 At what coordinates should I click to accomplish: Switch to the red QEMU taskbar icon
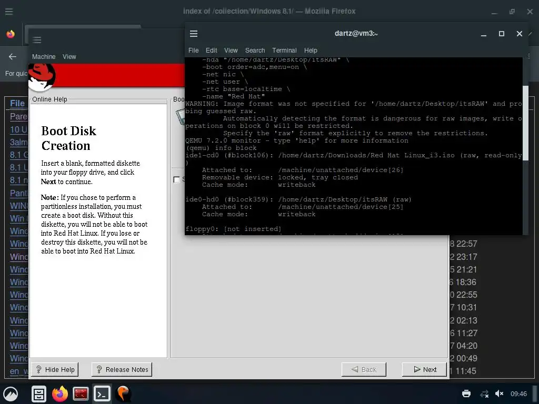pyautogui.click(x=81, y=393)
